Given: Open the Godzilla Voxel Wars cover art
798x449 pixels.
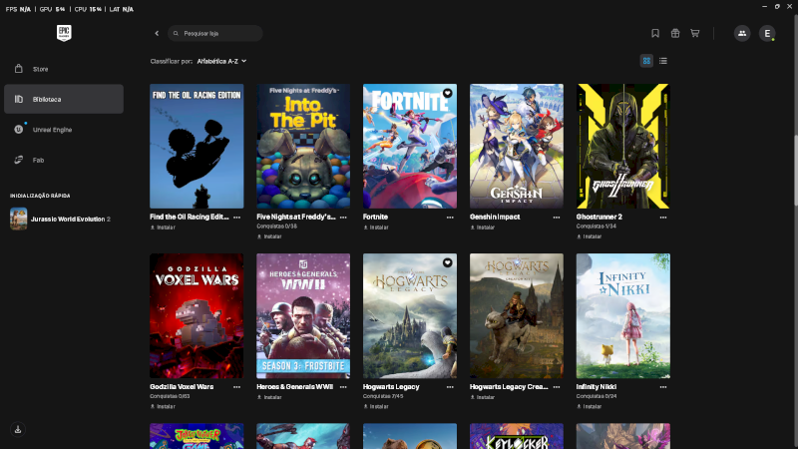Looking at the screenshot, I should [x=197, y=316].
